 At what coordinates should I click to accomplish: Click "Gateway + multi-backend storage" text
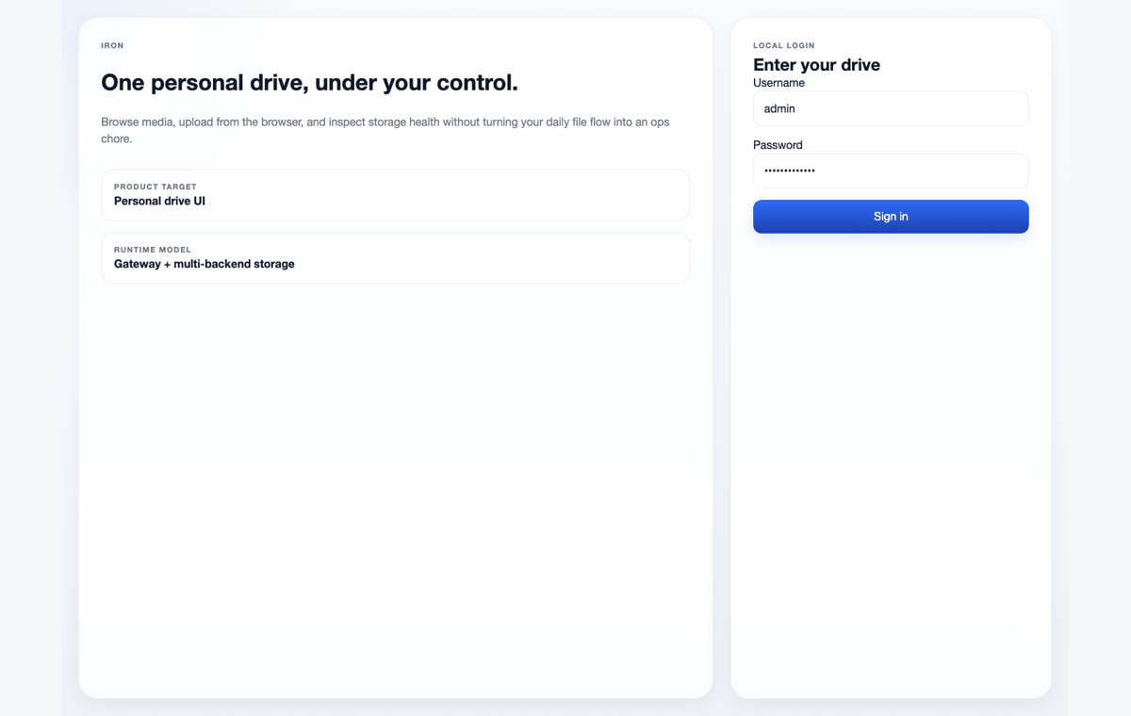pos(205,264)
